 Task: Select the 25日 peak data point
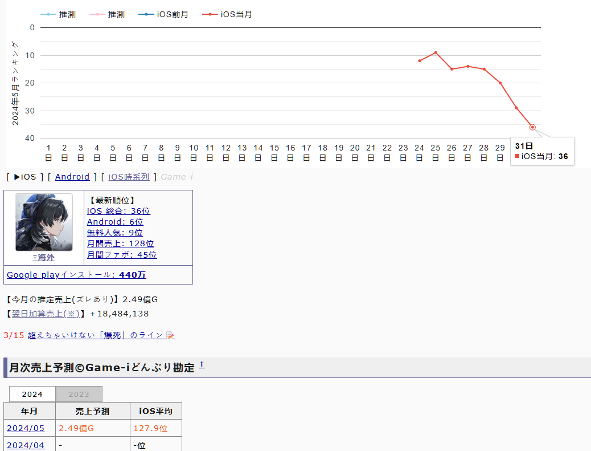436,52
